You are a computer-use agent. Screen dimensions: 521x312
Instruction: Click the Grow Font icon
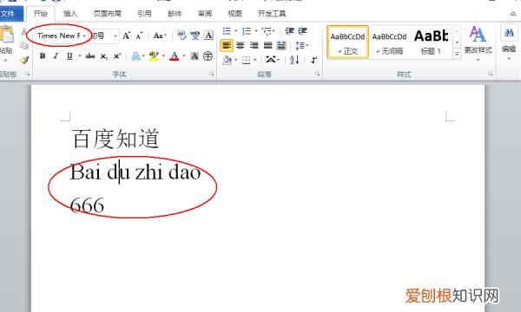click(x=127, y=36)
